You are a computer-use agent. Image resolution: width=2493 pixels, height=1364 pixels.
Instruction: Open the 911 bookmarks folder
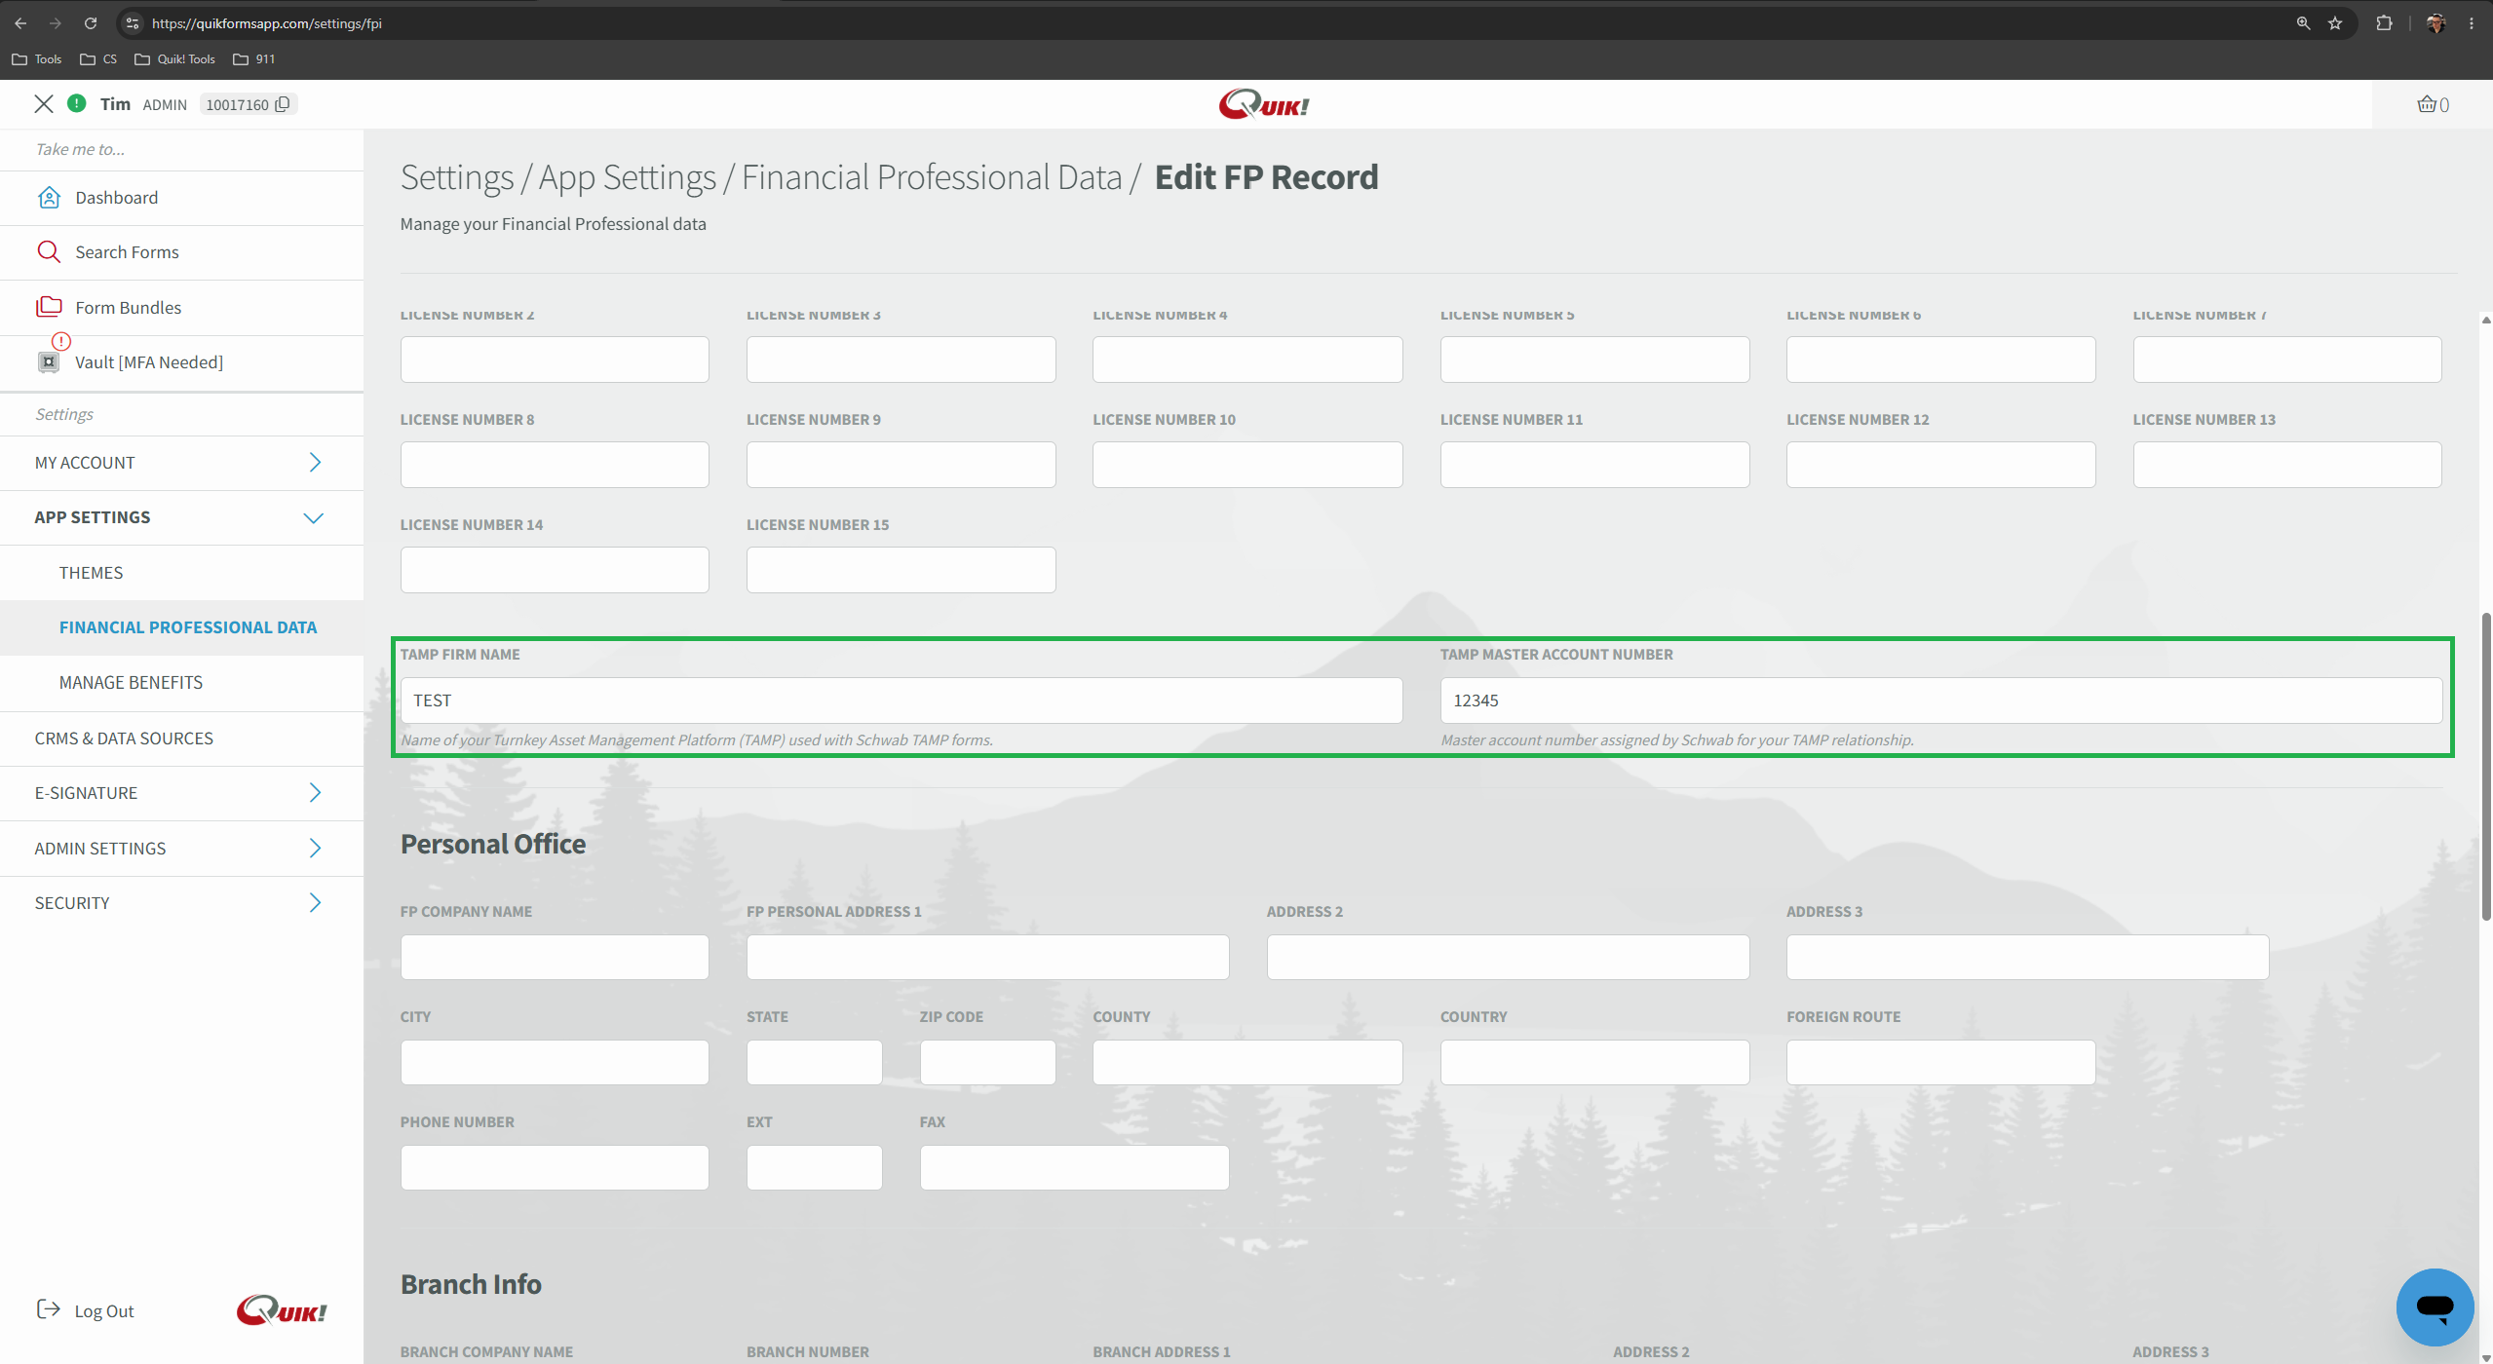254,59
